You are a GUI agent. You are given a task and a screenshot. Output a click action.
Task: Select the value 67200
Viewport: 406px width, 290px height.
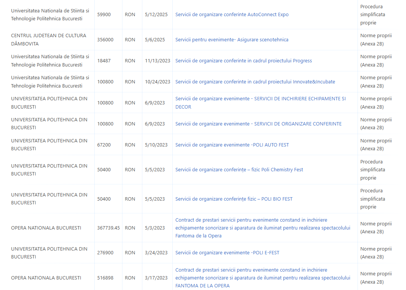(x=104, y=145)
